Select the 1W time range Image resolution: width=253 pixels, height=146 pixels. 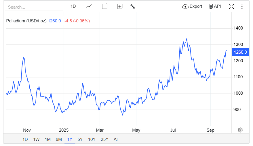pos(36,139)
